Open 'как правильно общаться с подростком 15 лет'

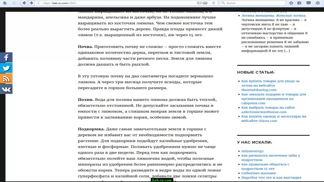coord(265,166)
